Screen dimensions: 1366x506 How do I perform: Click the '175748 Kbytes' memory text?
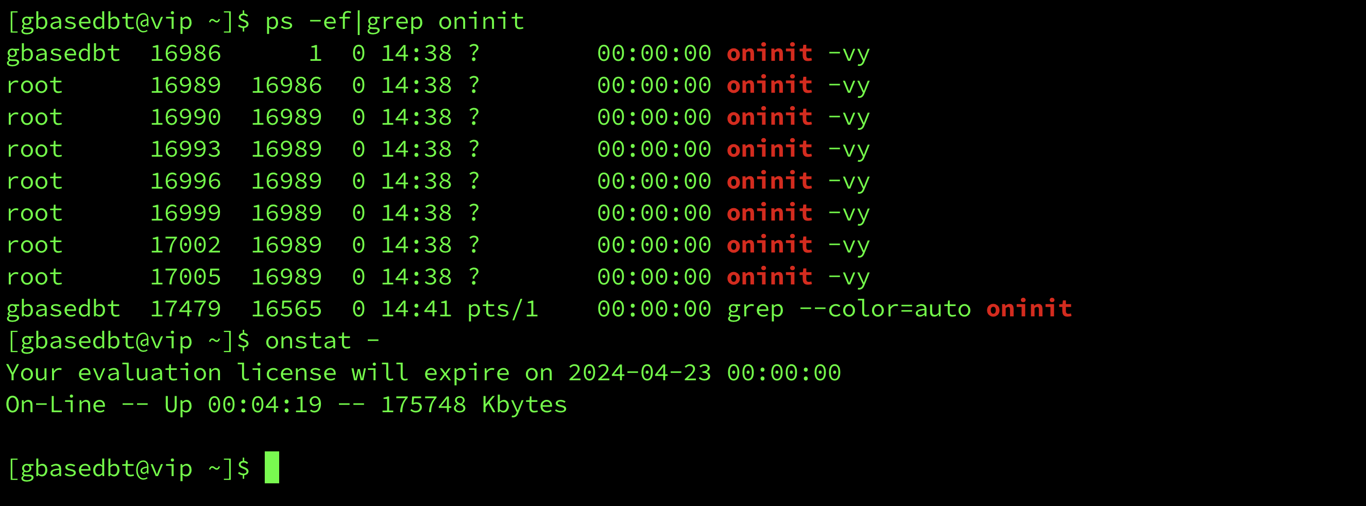pos(474,405)
